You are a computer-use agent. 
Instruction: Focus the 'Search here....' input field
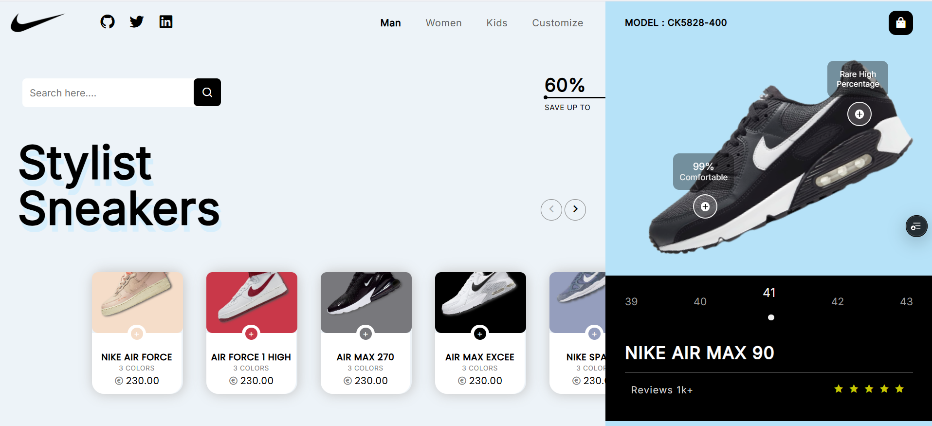(x=108, y=93)
